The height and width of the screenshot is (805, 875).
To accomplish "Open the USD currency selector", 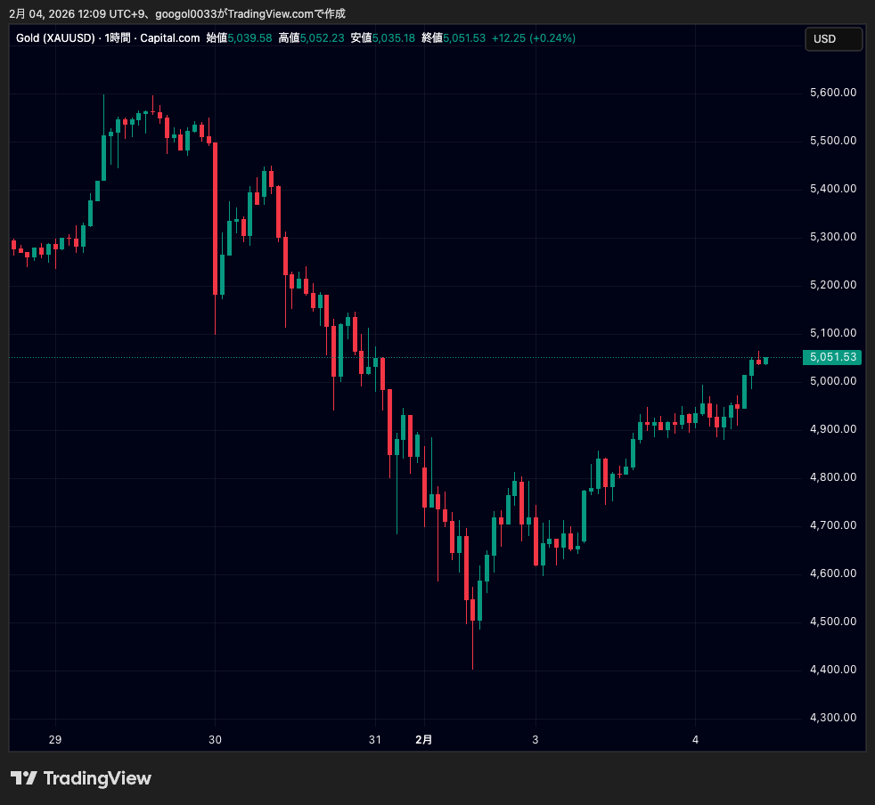I will coord(833,39).
